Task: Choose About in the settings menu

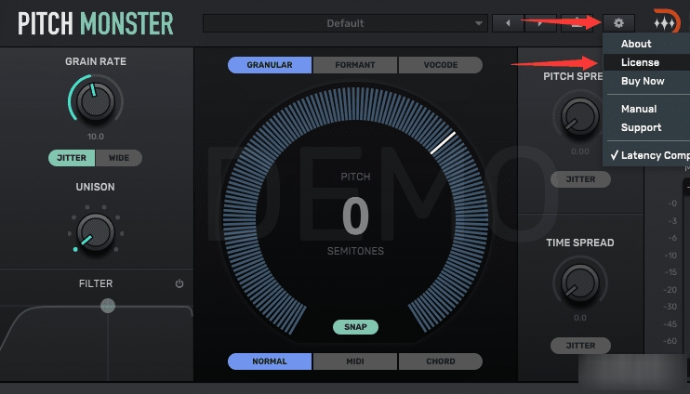Action: pyautogui.click(x=636, y=44)
